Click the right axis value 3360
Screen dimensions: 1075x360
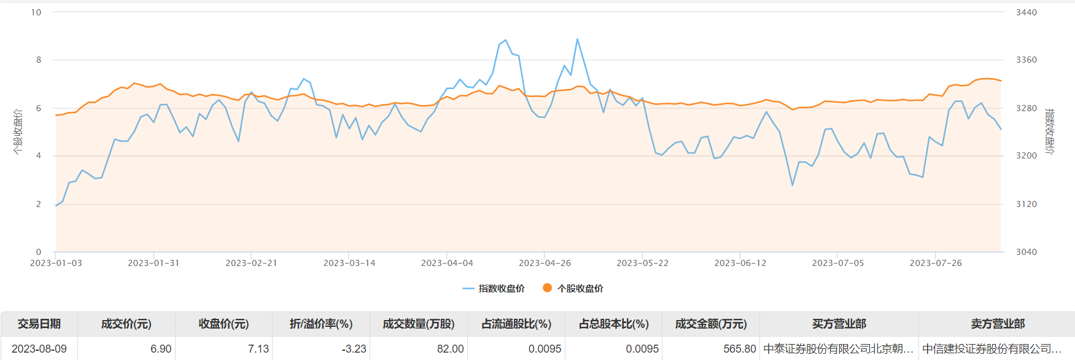click(1026, 60)
